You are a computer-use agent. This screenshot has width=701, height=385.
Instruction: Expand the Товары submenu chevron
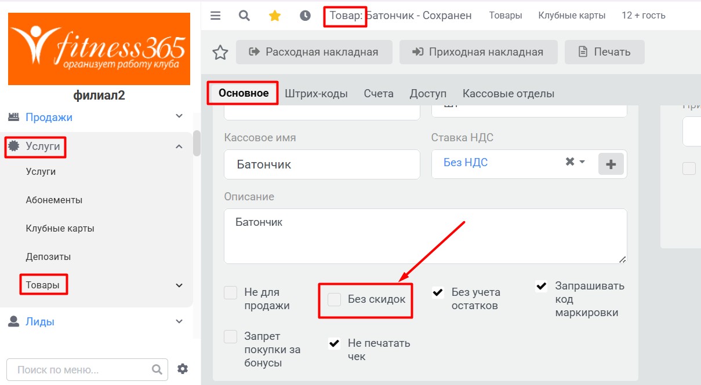pyautogui.click(x=179, y=285)
